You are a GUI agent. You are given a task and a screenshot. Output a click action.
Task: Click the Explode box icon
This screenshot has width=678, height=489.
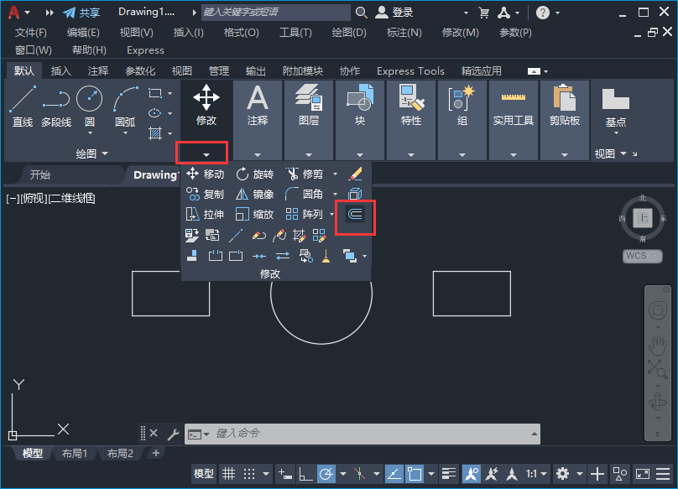(355, 194)
